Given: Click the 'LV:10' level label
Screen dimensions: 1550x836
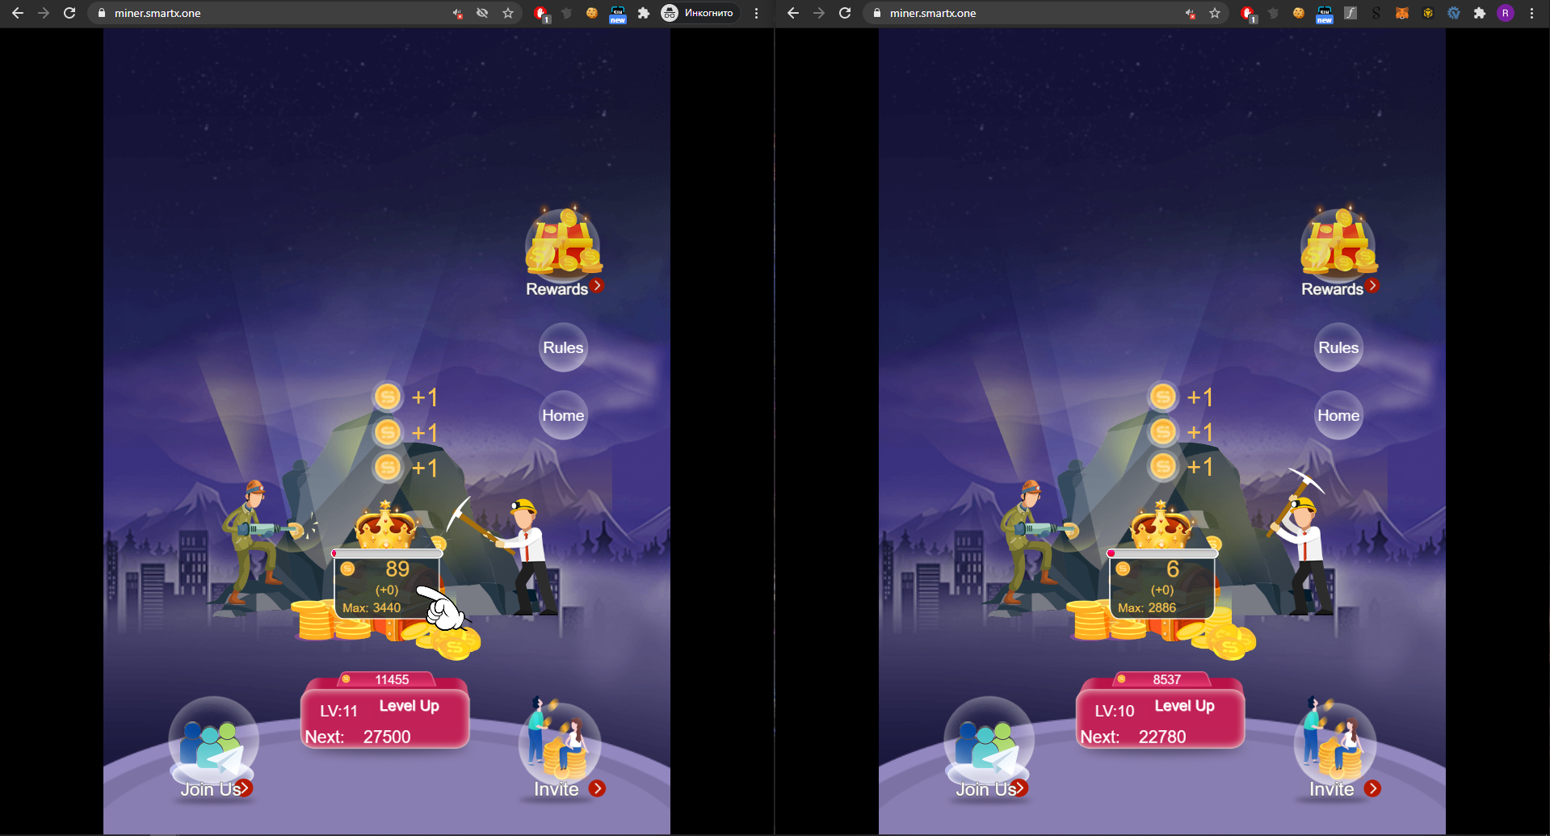Looking at the screenshot, I should click(x=1115, y=711).
